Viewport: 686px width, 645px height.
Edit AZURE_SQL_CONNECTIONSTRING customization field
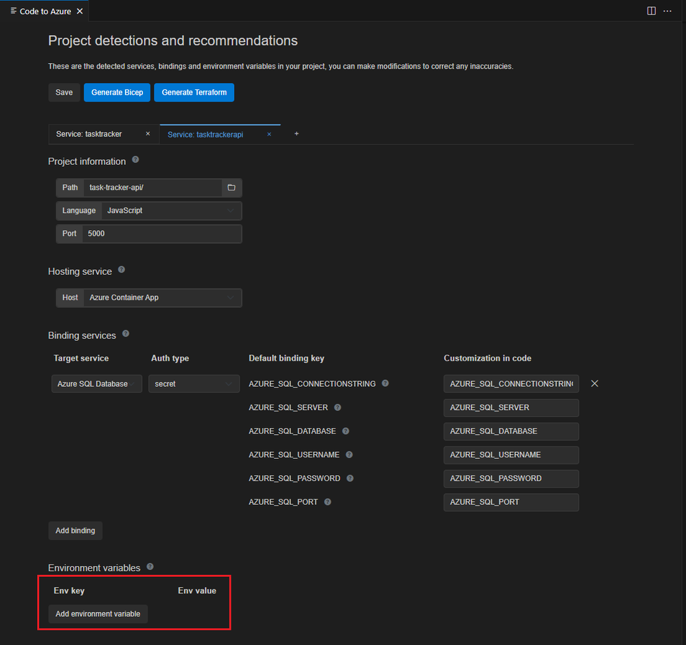click(x=511, y=384)
